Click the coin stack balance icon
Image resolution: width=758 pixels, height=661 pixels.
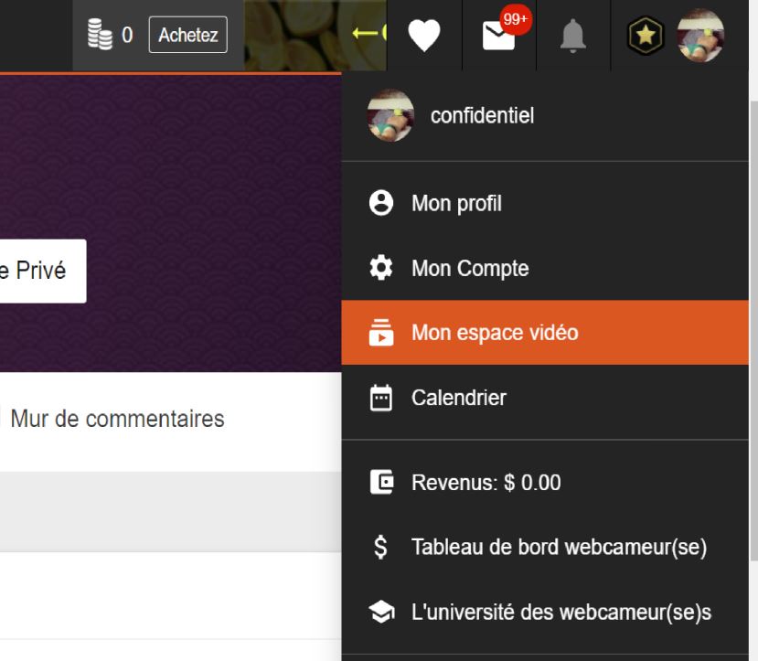coord(99,36)
